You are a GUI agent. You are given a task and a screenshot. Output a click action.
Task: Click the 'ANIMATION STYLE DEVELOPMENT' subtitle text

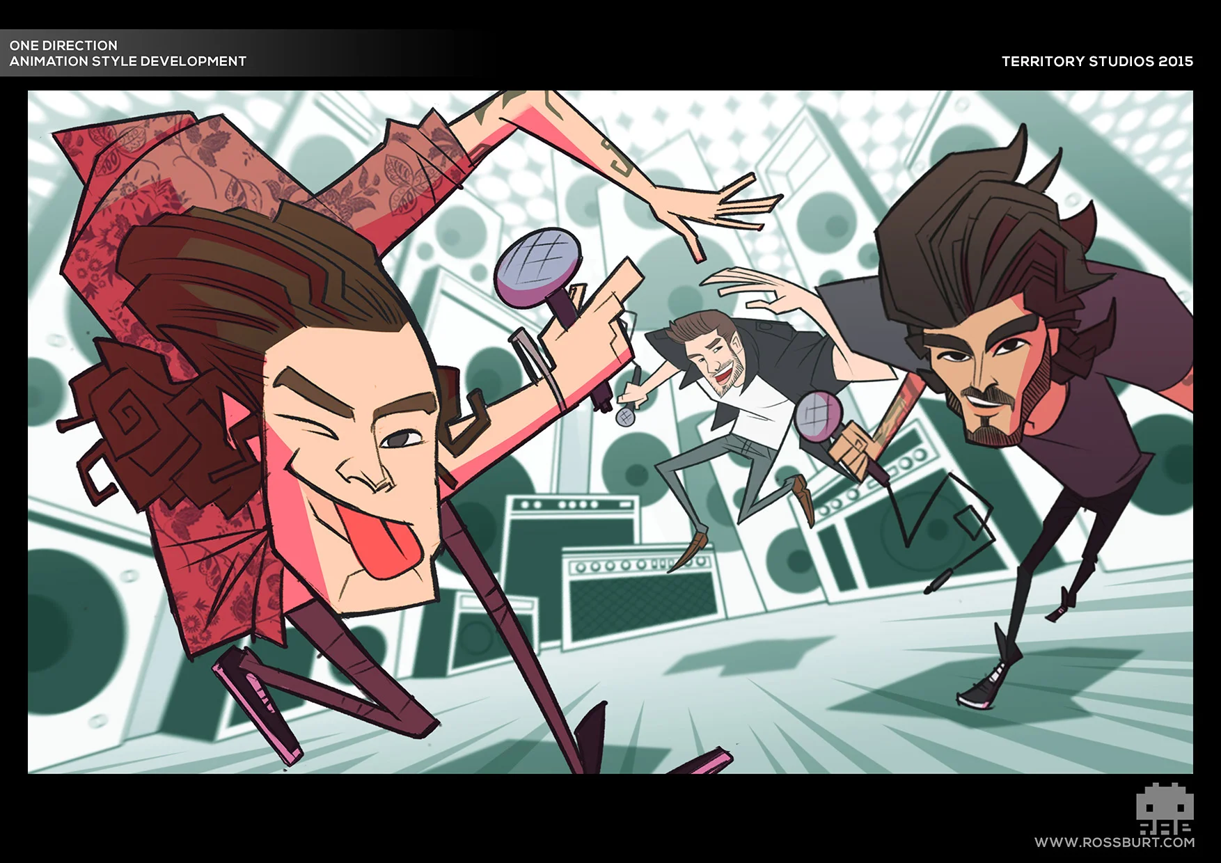pyautogui.click(x=128, y=61)
